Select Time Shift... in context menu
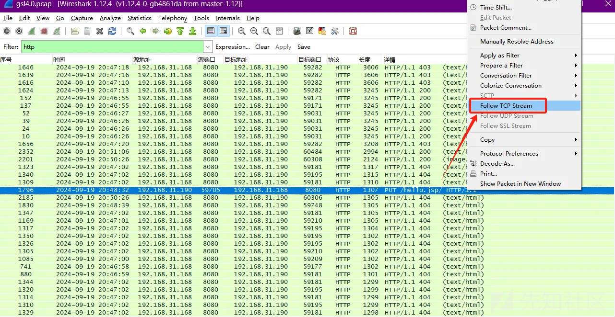 pos(524,8)
